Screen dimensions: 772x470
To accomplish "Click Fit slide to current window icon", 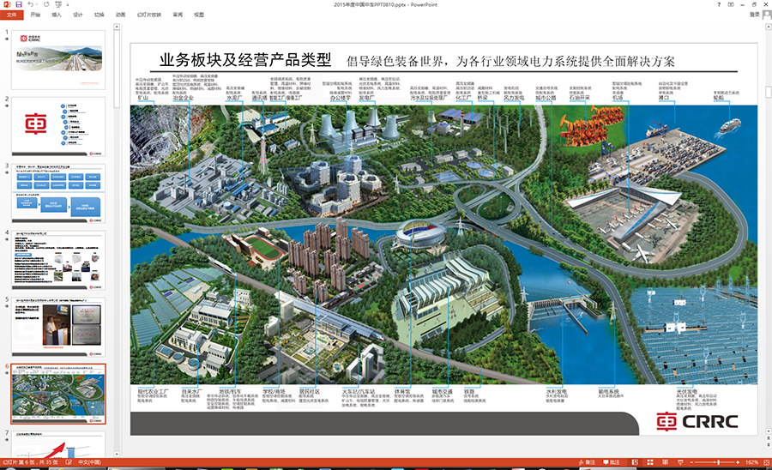I will 766,462.
